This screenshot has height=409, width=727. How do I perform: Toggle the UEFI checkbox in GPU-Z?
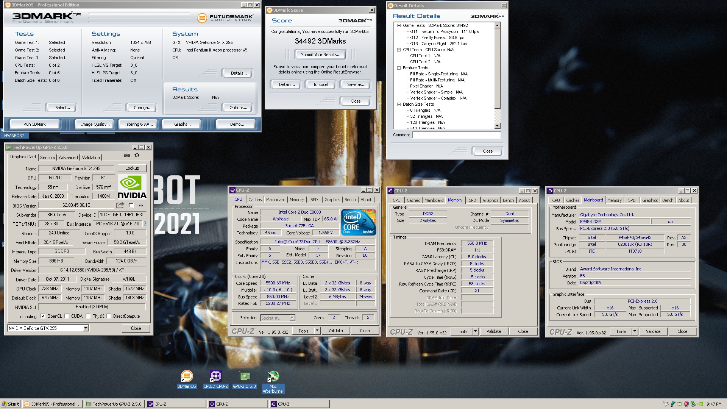[131, 206]
